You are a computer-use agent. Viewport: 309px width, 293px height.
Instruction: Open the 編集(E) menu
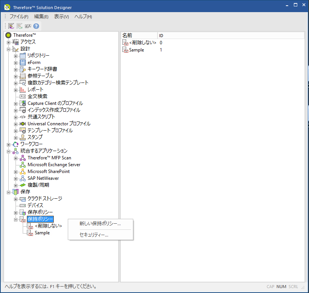pyautogui.click(x=41, y=17)
